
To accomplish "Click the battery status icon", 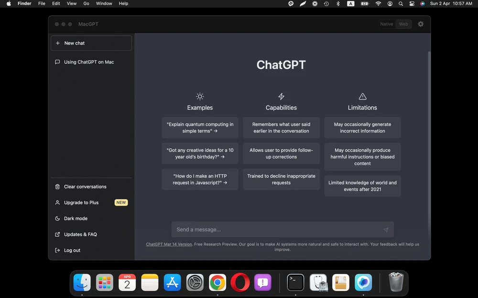I will click(x=365, y=4).
